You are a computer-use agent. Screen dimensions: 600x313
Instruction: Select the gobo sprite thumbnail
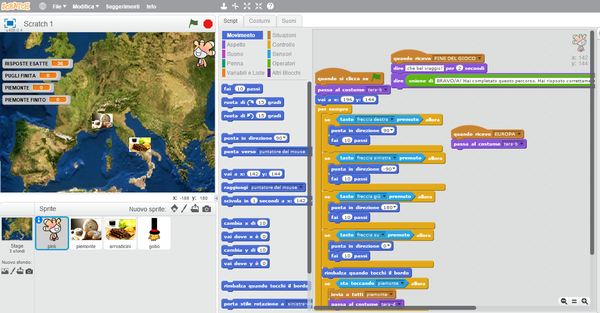tap(154, 233)
